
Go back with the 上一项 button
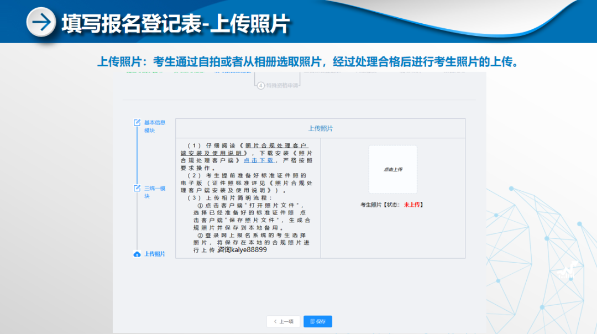283,321
